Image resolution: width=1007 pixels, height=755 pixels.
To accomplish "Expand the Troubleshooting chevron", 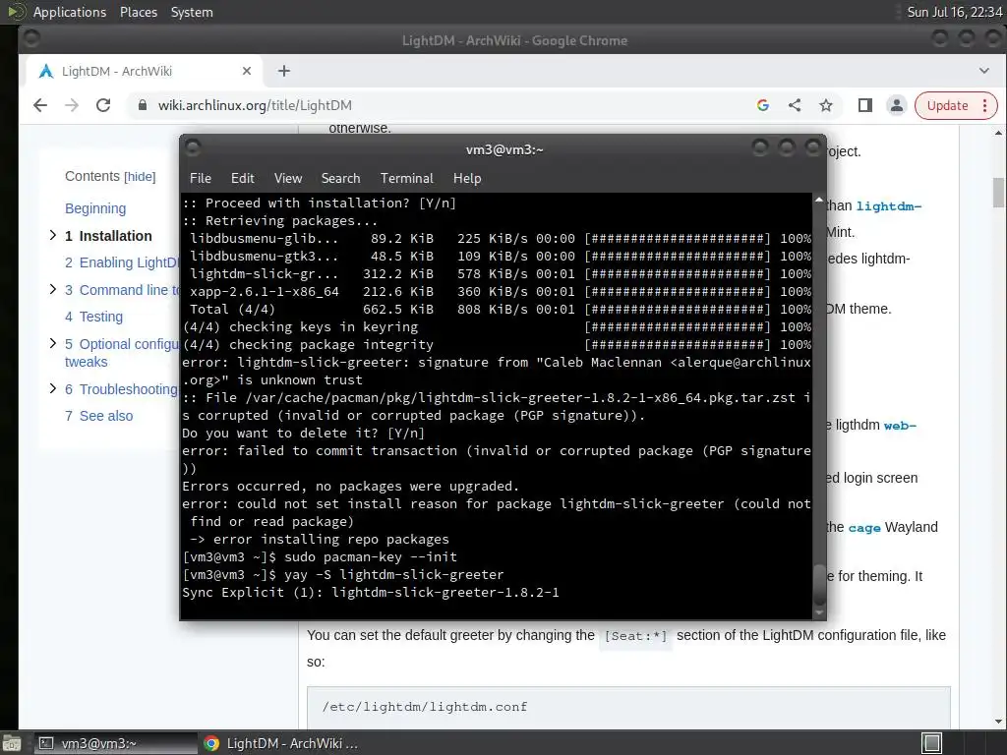I will tap(53, 388).
